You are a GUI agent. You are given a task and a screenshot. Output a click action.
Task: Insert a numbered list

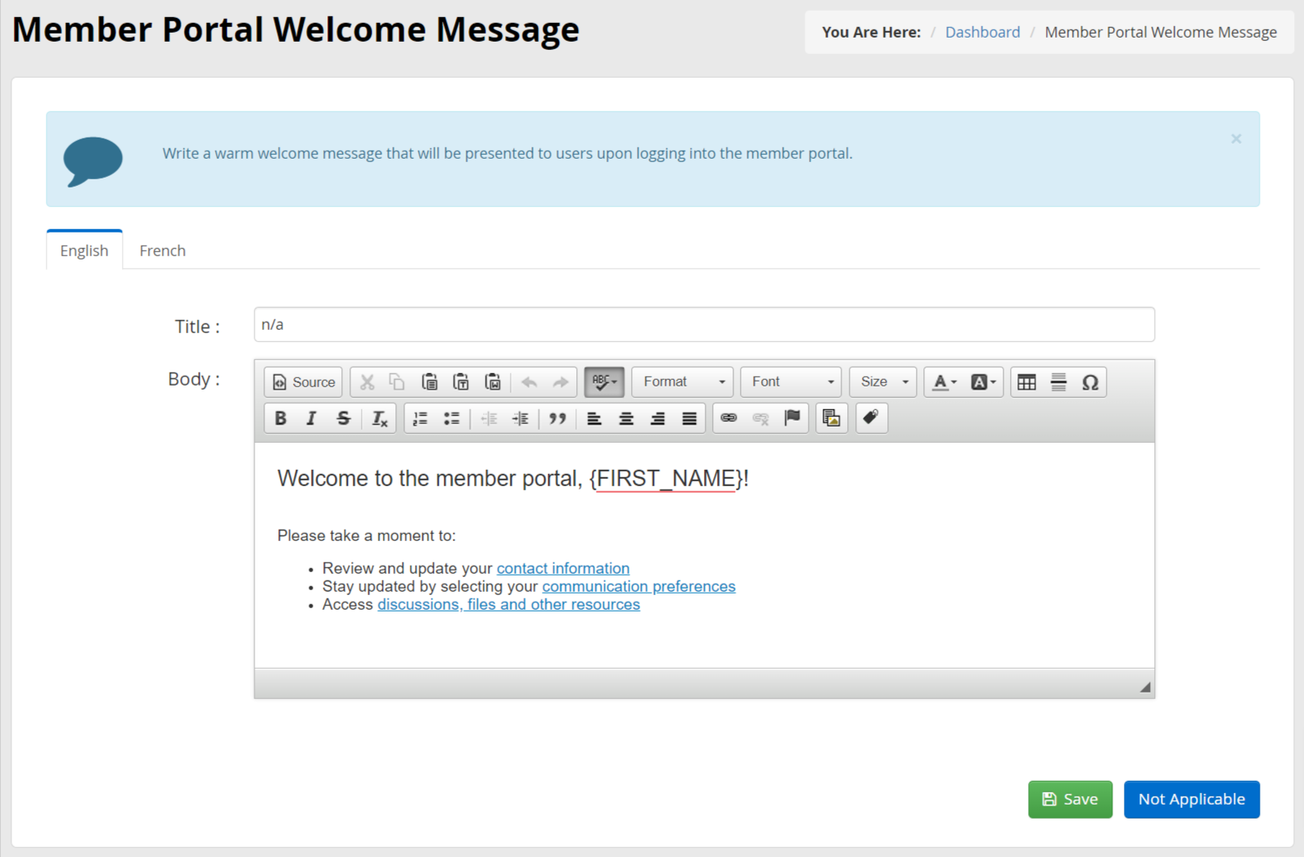420,418
